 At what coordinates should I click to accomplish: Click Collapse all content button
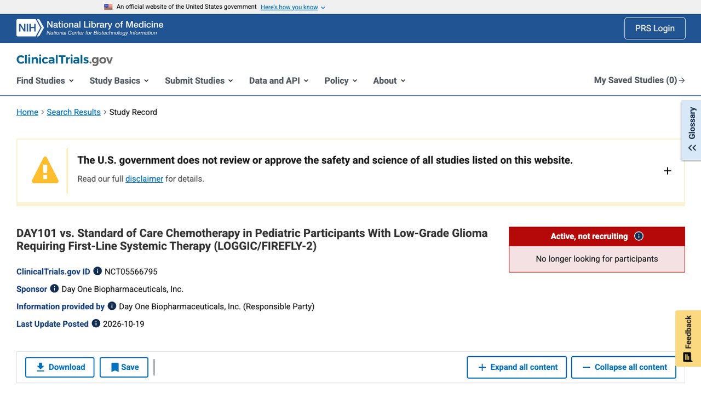click(624, 367)
